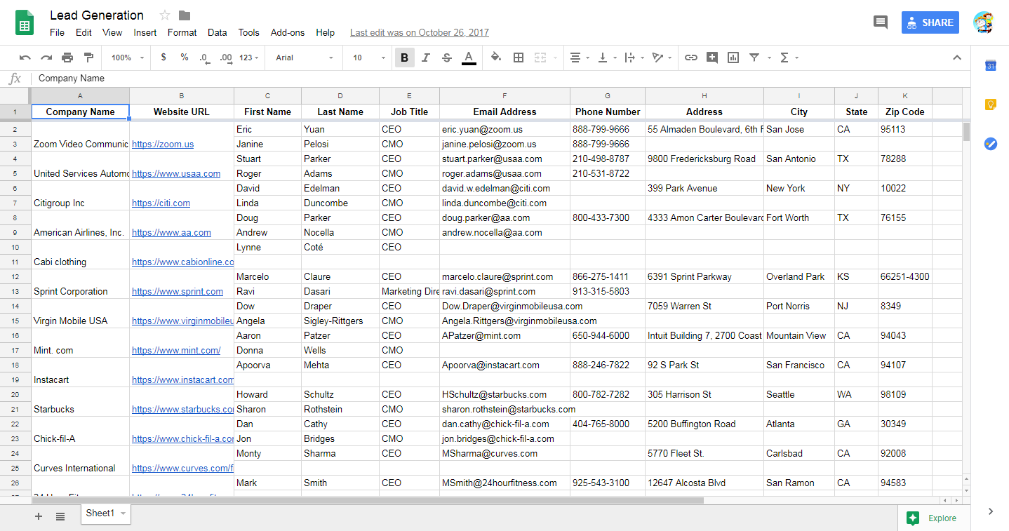Click the fx formula icon
This screenshot has height=531, width=1009.
(x=15, y=79)
